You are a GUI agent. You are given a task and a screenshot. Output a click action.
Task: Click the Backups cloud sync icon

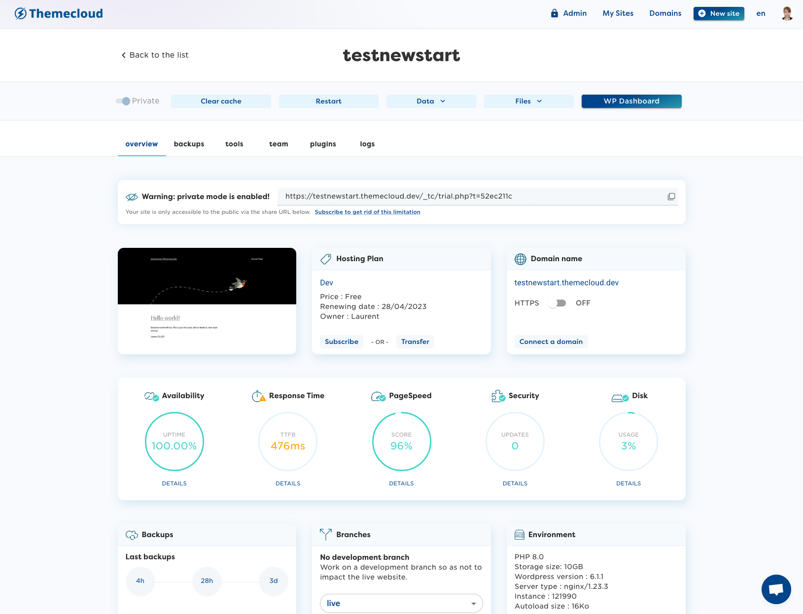pos(132,535)
